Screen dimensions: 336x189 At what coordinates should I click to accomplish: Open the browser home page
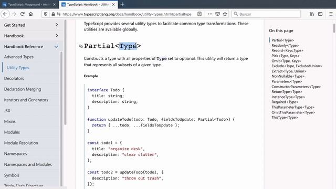[x=30, y=14]
